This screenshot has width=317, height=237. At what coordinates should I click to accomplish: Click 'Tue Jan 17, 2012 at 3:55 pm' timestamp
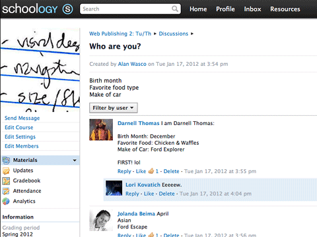[x=220, y=171]
